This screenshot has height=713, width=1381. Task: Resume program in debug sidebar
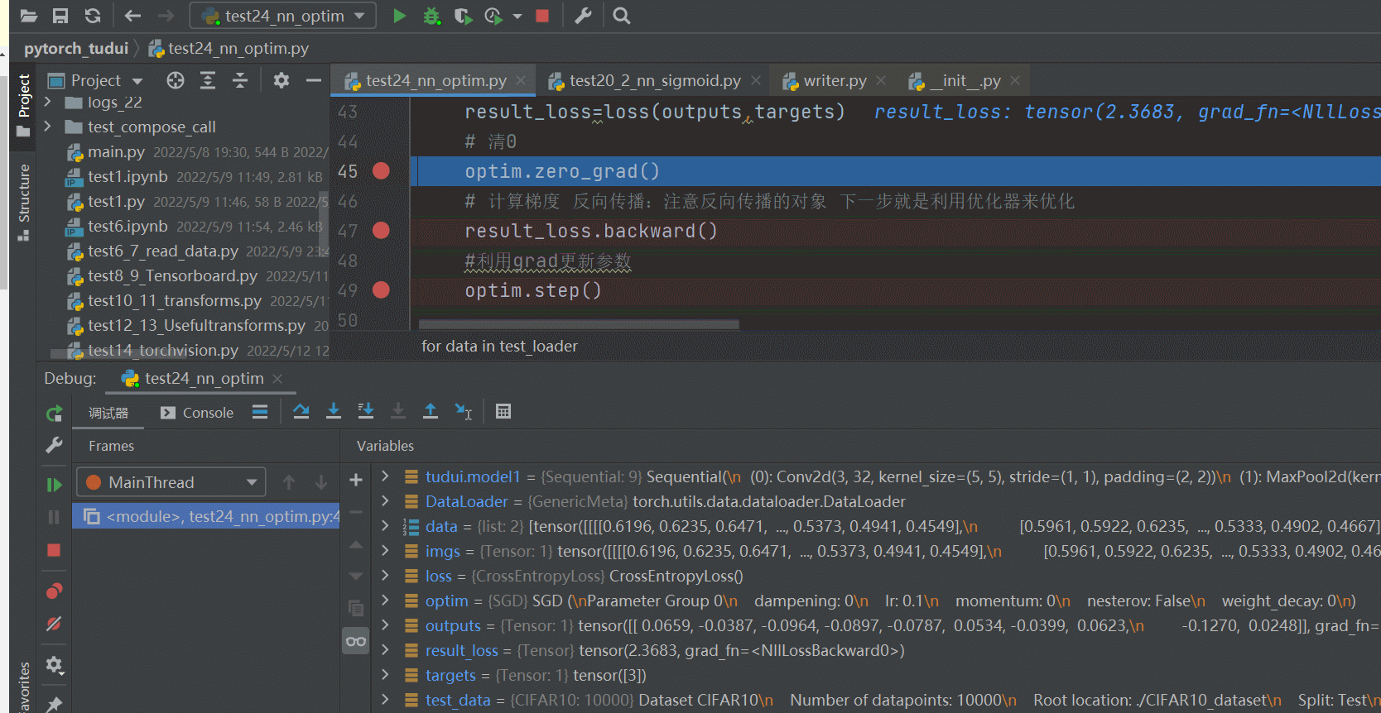[54, 485]
